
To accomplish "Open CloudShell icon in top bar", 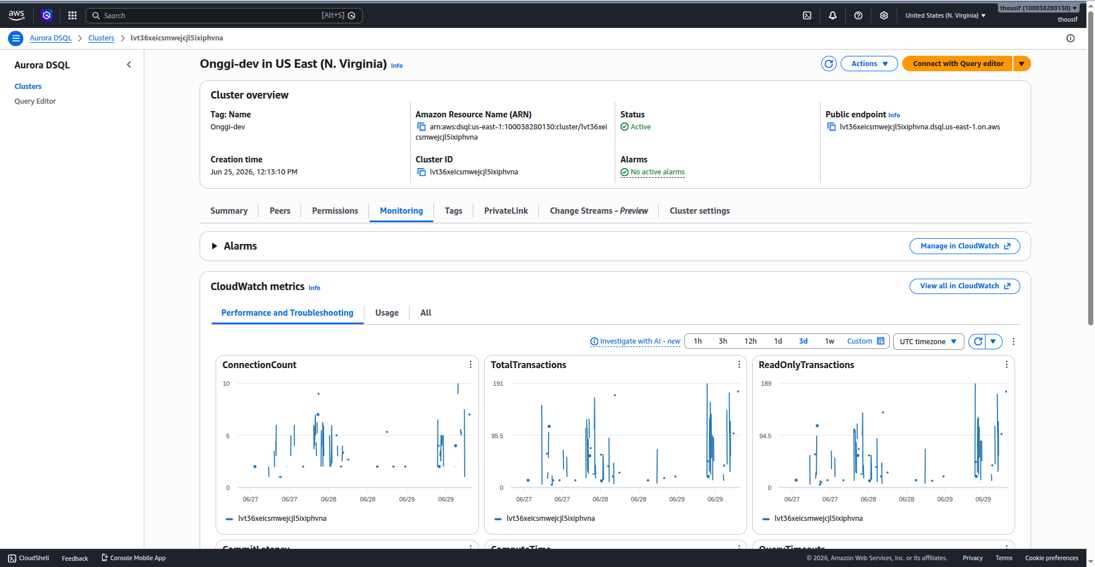I will (x=807, y=15).
